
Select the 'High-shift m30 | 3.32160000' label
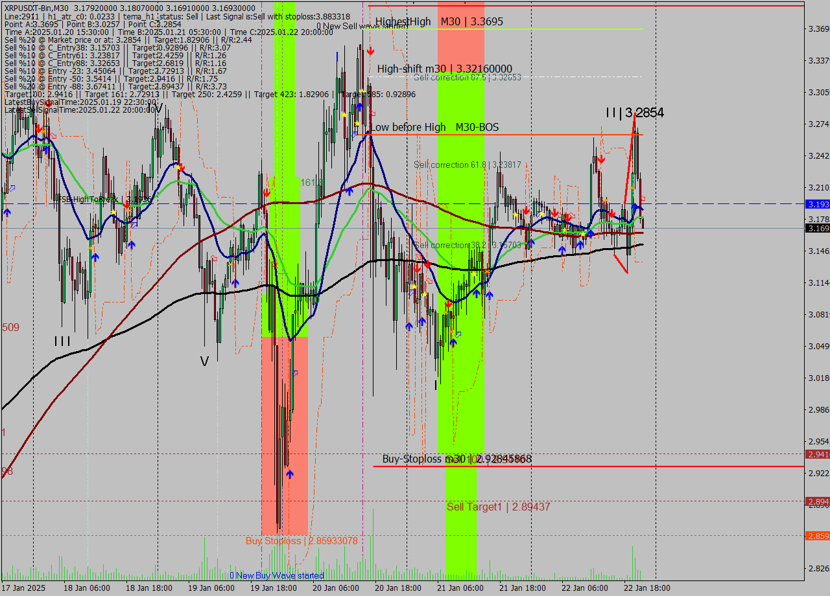(x=445, y=69)
